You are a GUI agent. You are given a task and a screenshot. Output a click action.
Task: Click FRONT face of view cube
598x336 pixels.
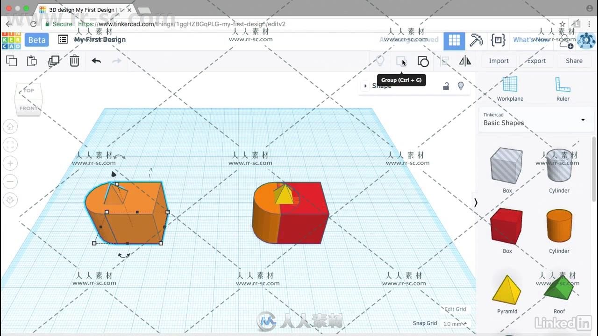(28, 108)
